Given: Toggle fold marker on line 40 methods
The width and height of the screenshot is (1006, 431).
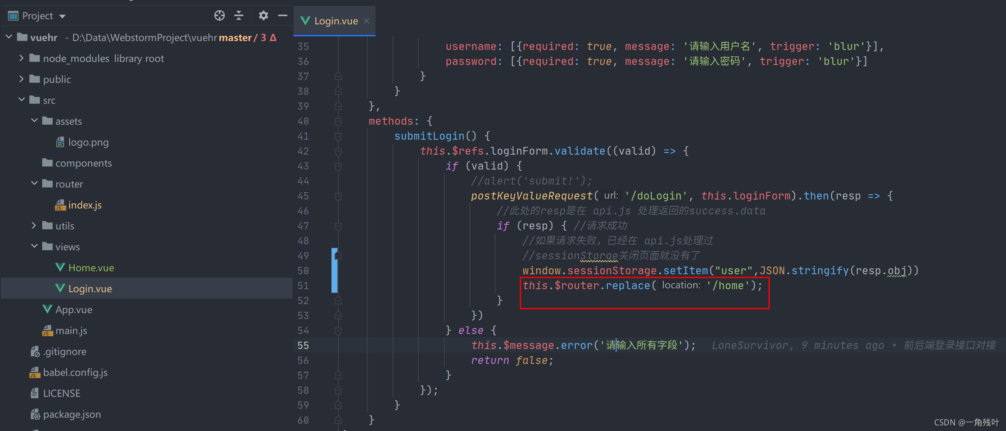Looking at the screenshot, I should (338, 121).
